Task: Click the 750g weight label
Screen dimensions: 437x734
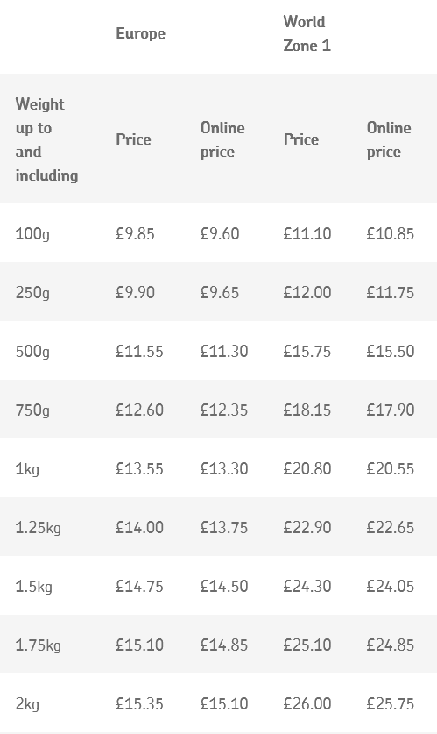Action: [32, 410]
